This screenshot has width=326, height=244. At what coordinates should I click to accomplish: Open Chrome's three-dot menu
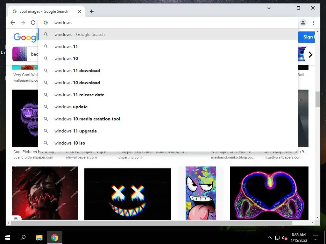313,23
